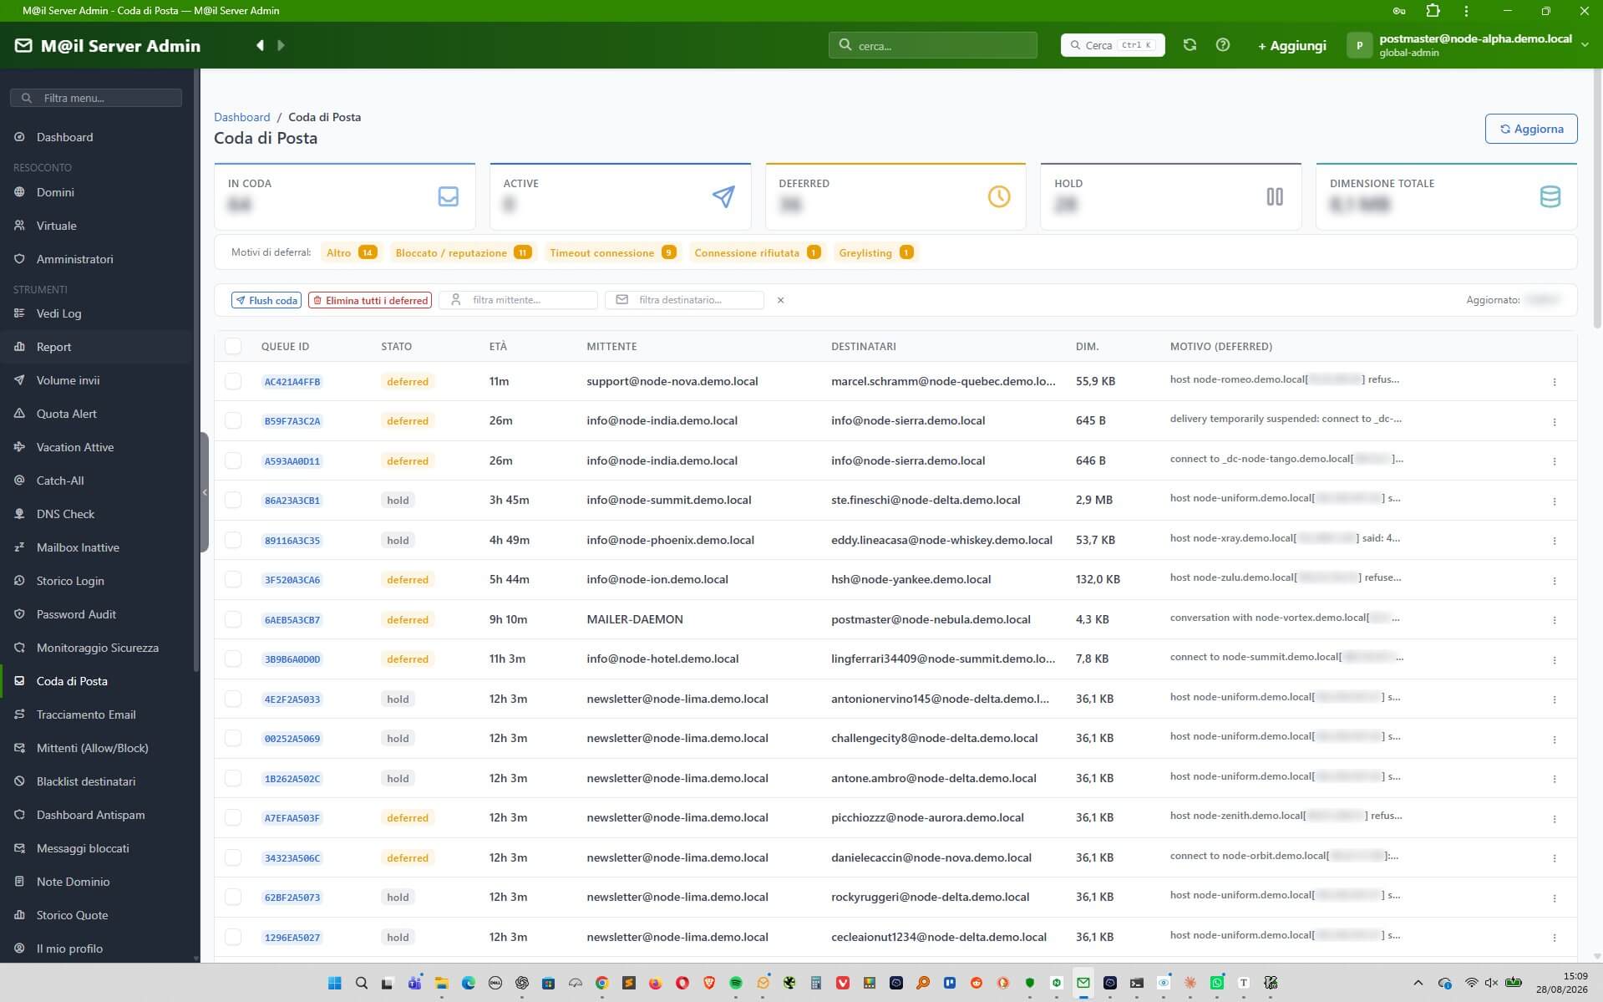Go back with the left arrow icon
1603x1002 pixels.
point(260,45)
